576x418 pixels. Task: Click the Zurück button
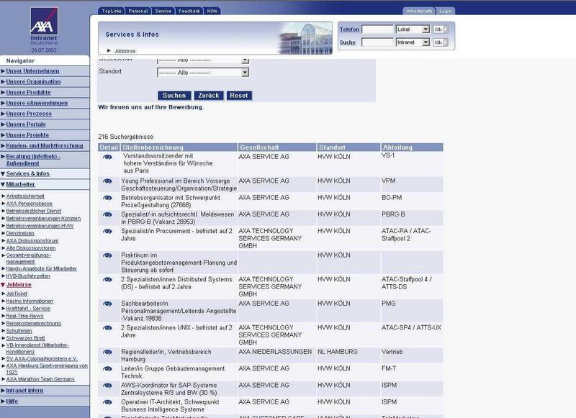coord(209,96)
